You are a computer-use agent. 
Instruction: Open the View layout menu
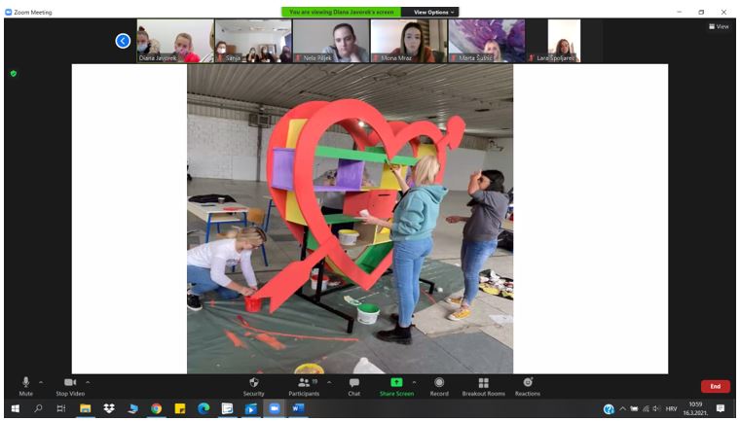click(x=719, y=26)
